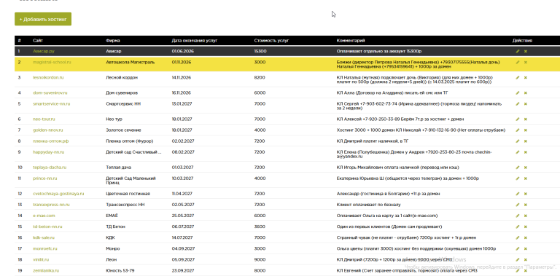Delete the magistral-school.ru row

click(x=525, y=63)
